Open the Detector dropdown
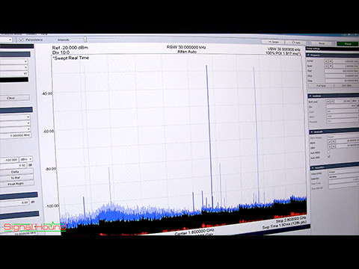 pos(343,177)
